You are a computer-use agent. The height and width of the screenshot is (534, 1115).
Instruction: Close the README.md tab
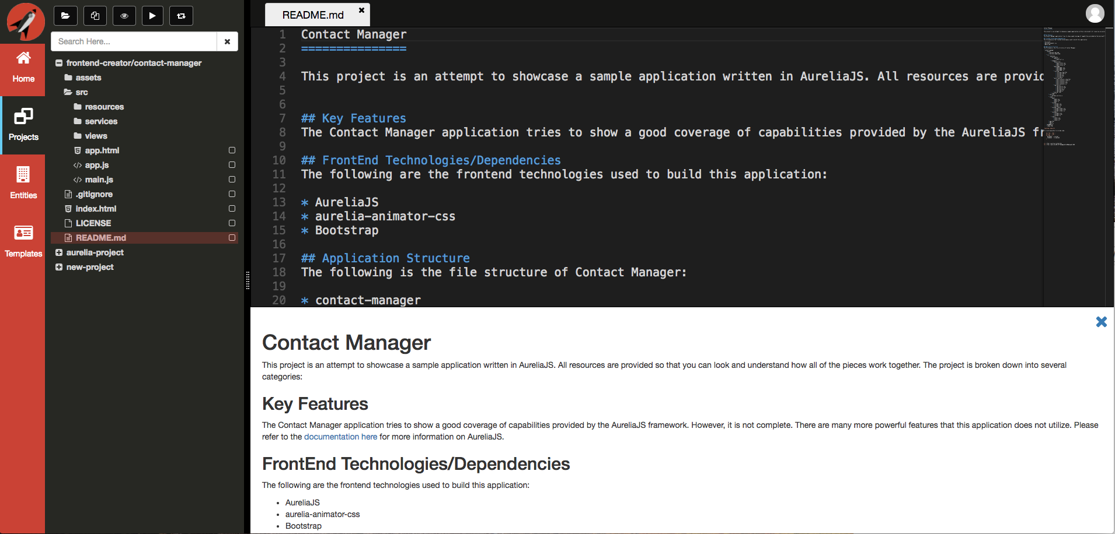361,10
